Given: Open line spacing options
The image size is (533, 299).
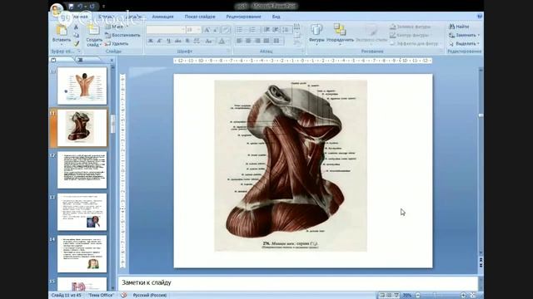Looking at the screenshot, I should tap(286, 30).
